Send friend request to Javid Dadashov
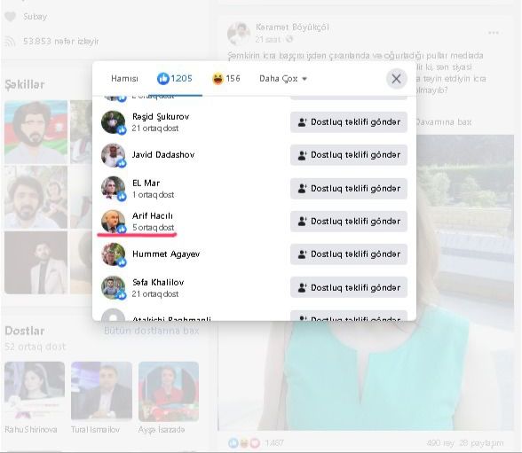This screenshot has width=522, height=453. click(349, 155)
